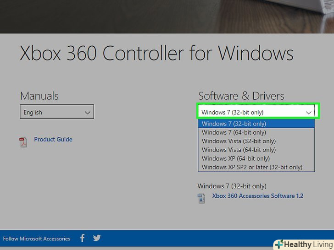Screen dimensions: 334x250
Task: Click the Follow Microsoft Accessories text
Action: point(36,239)
